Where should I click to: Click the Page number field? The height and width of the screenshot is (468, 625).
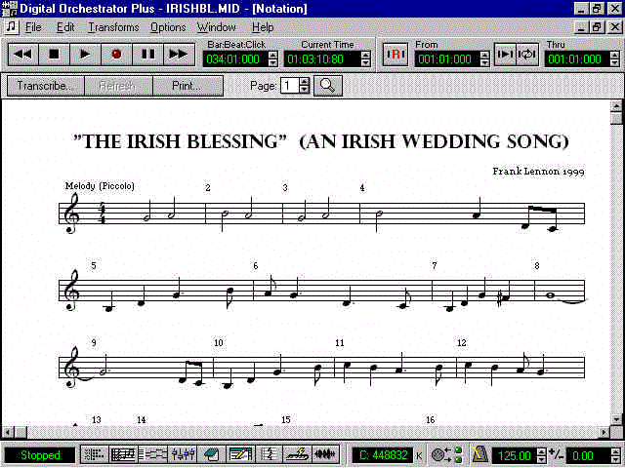[x=289, y=86]
